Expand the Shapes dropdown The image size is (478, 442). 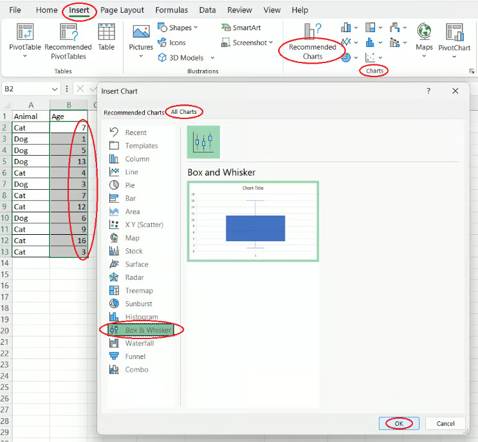[178, 28]
